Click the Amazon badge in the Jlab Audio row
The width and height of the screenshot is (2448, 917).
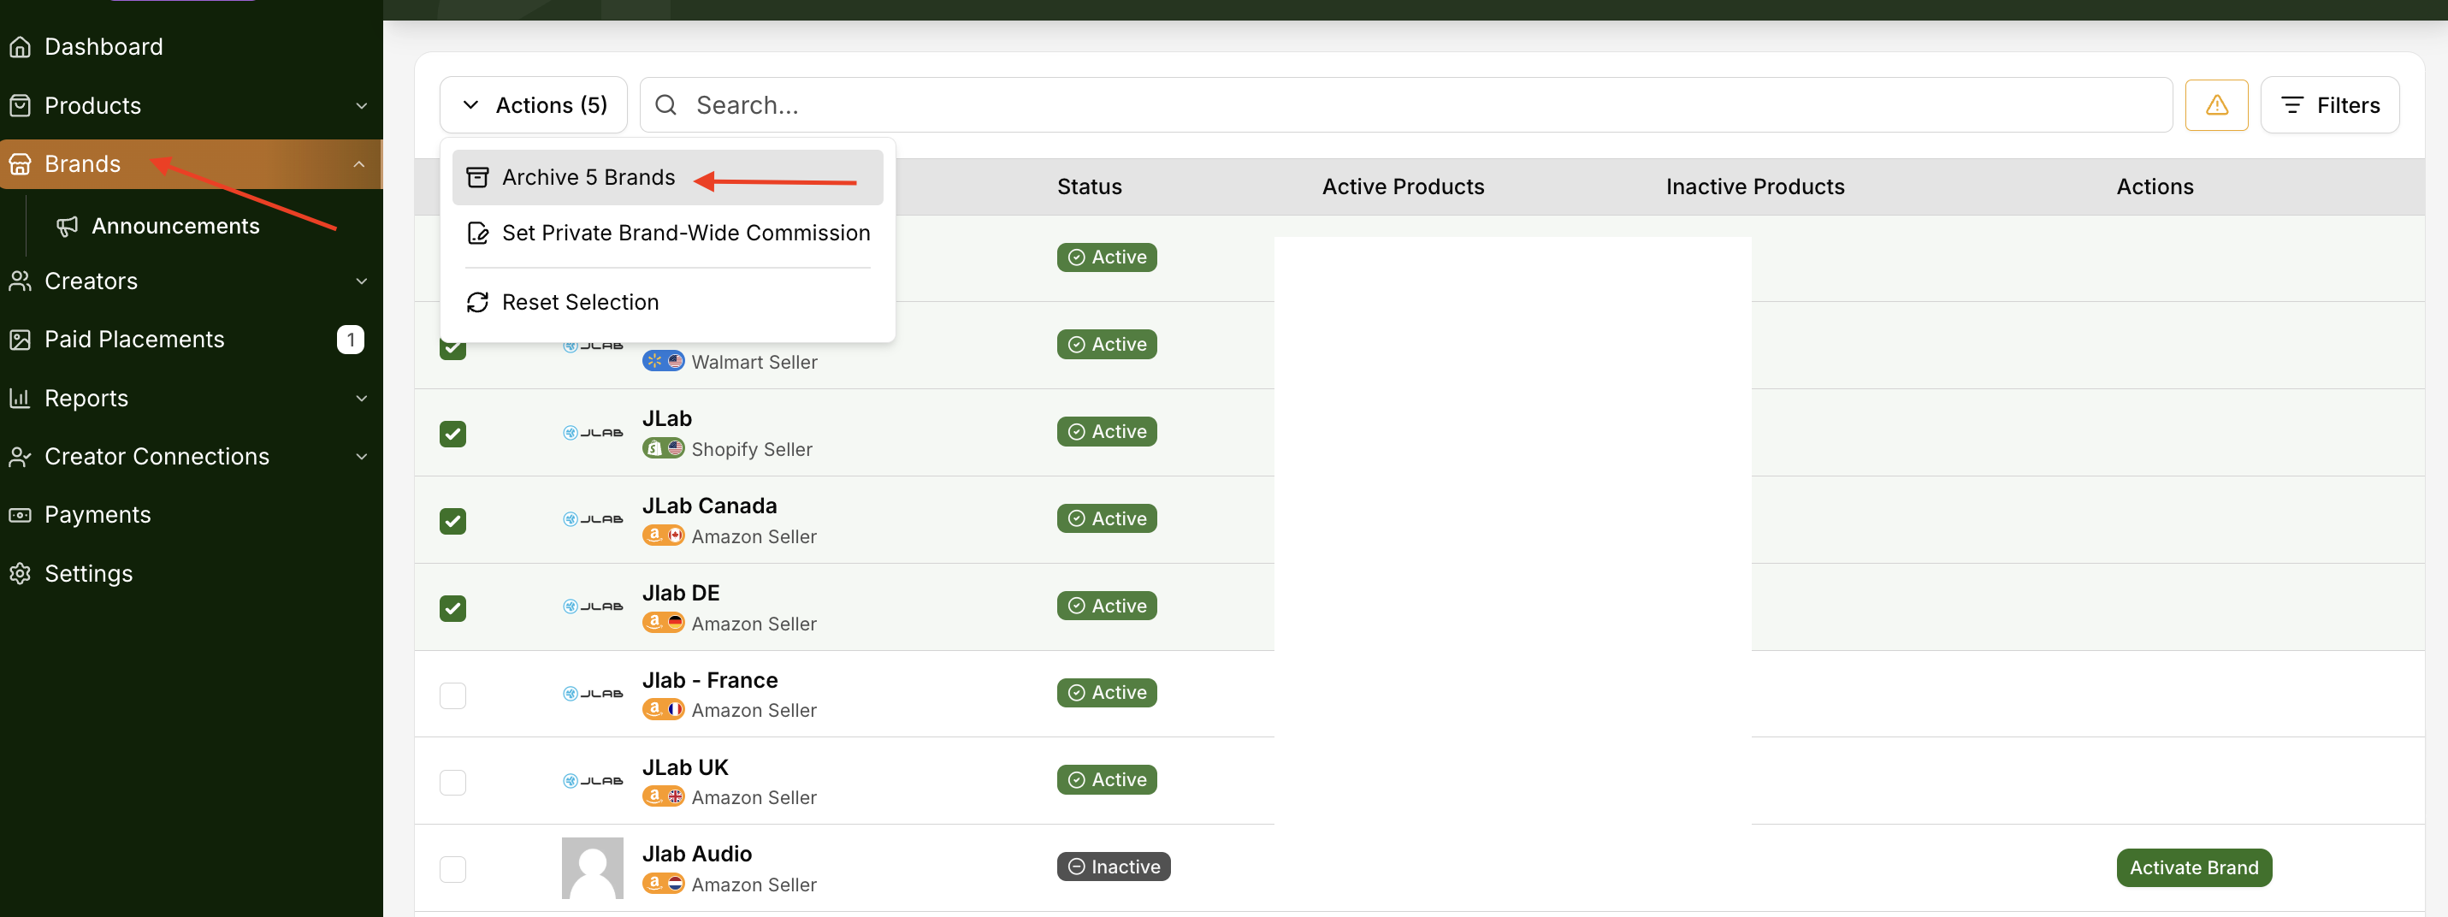(x=663, y=883)
